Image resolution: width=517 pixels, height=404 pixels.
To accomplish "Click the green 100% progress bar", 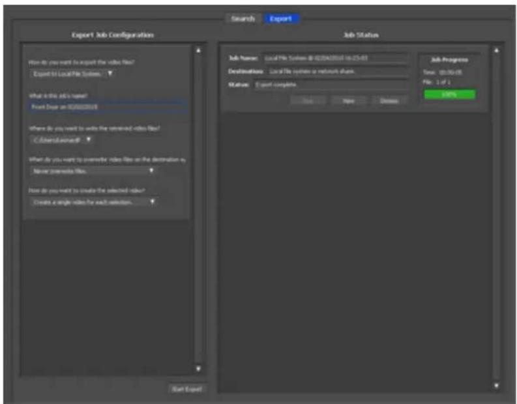I will [450, 94].
